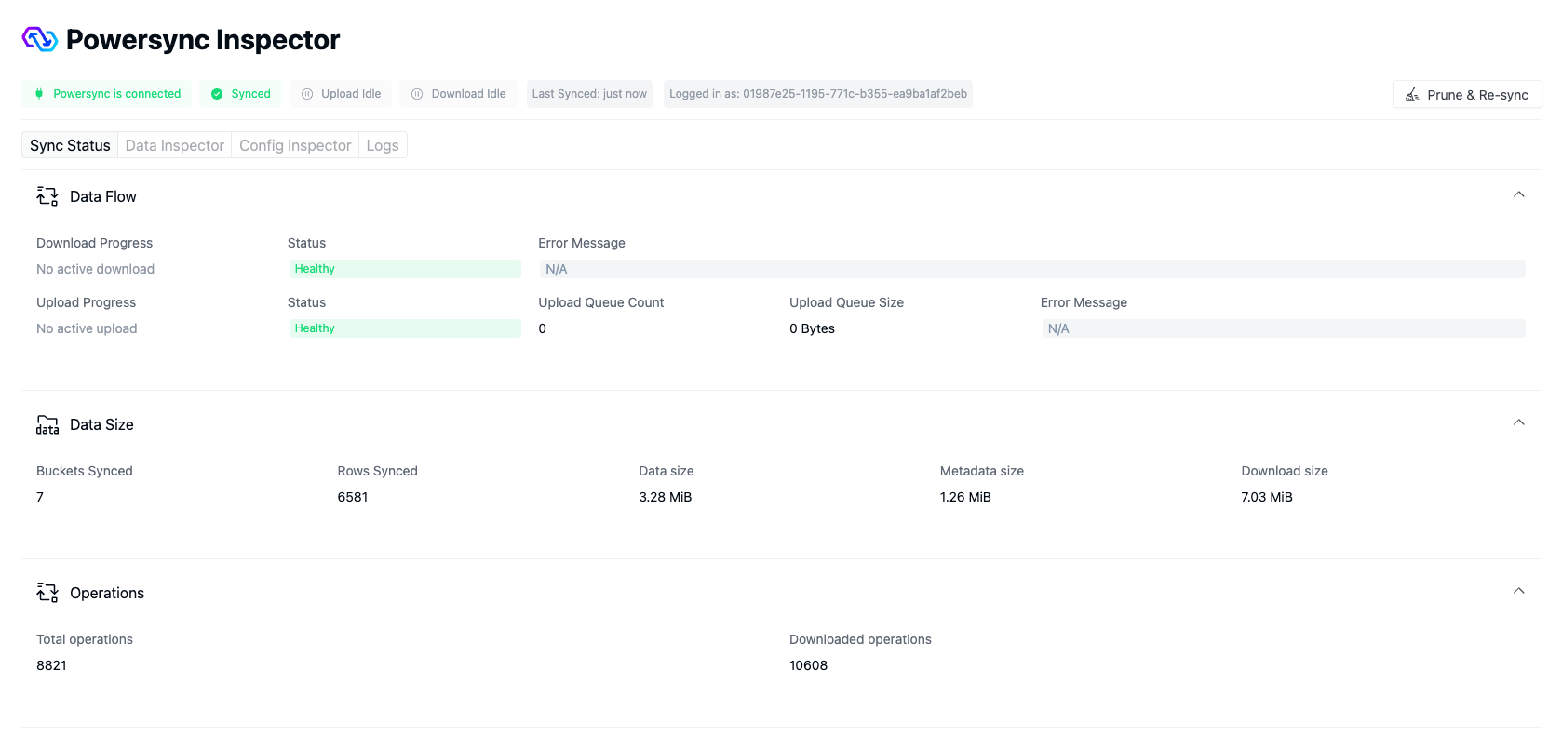The image size is (1562, 750).
Task: Click the Data Flow section icon
Action: pos(47,196)
